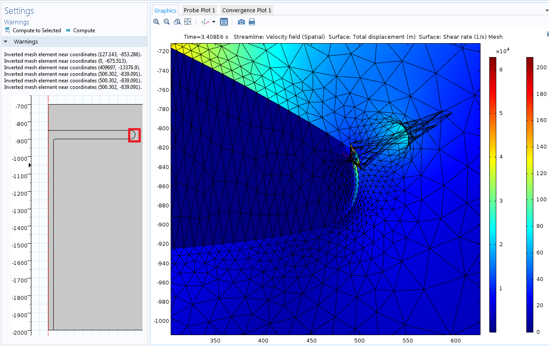This screenshot has height=346, width=549.
Task: Click the warning mentioning coordinates (409697, -13376.9)
Action: 72,68
